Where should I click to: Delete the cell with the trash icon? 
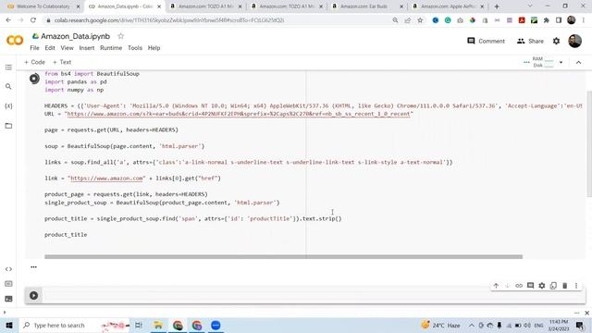click(565, 286)
